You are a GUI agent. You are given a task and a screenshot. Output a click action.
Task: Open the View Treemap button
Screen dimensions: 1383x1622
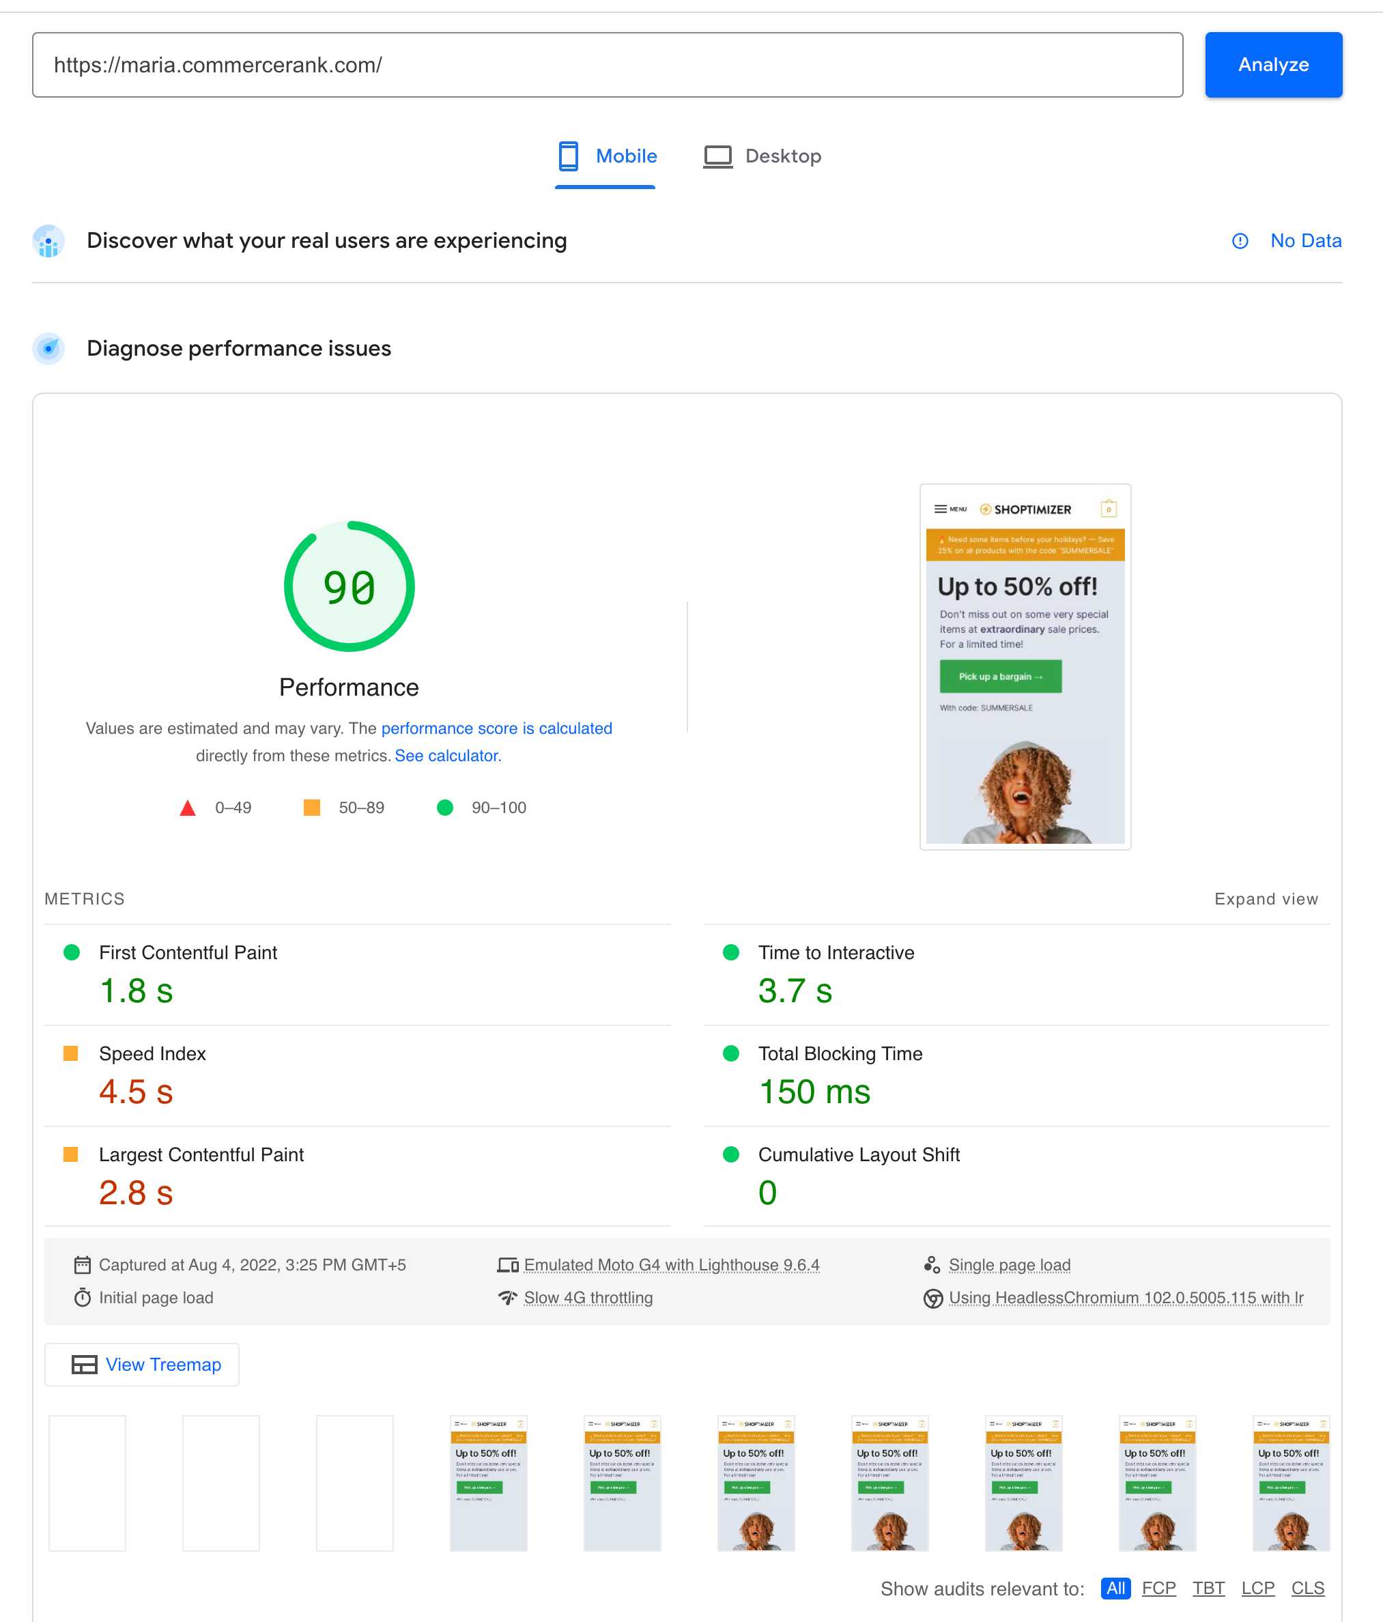pos(142,1365)
